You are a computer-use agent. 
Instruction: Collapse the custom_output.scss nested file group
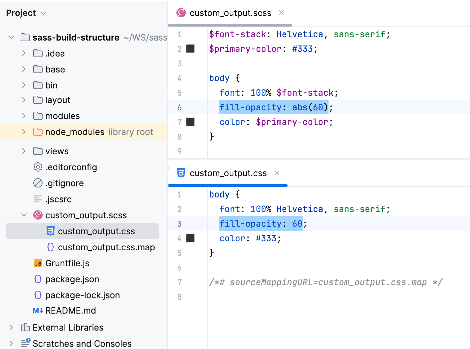[23, 215]
